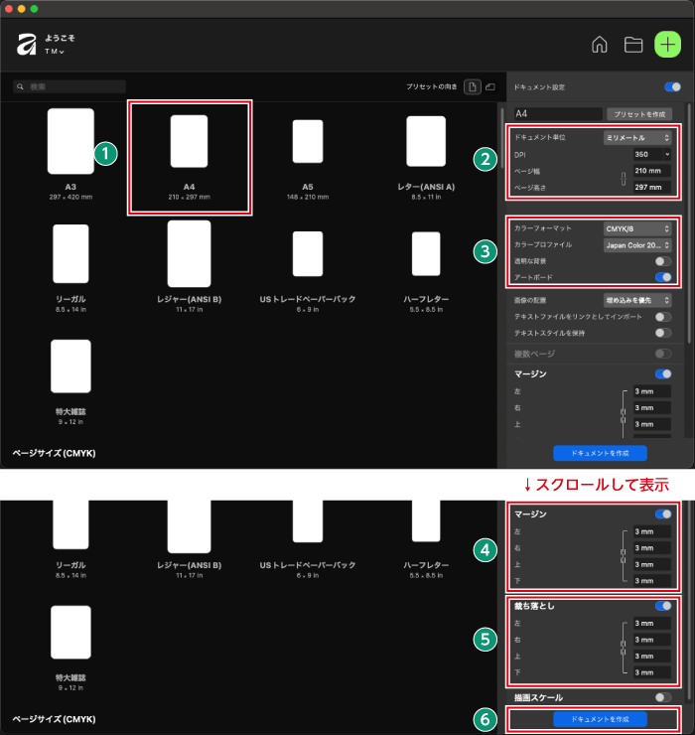The image size is (695, 735).
Task: Open the TM account menu
Action: pyautogui.click(x=55, y=51)
